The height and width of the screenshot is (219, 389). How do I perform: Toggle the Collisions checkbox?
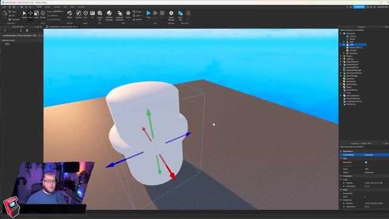tap(48, 16)
